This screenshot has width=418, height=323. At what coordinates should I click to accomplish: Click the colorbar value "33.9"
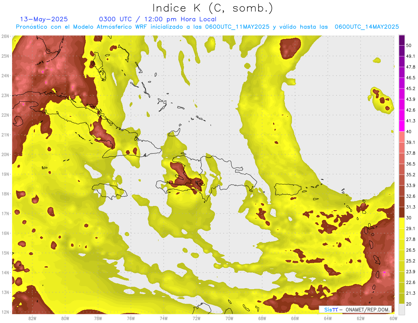411,185
